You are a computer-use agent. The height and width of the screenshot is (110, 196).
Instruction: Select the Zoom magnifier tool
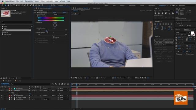coord(11,5)
